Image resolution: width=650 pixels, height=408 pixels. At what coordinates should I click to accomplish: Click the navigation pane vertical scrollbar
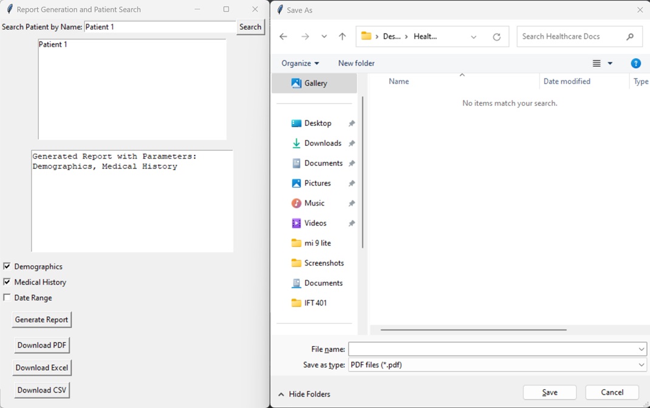[x=363, y=172]
